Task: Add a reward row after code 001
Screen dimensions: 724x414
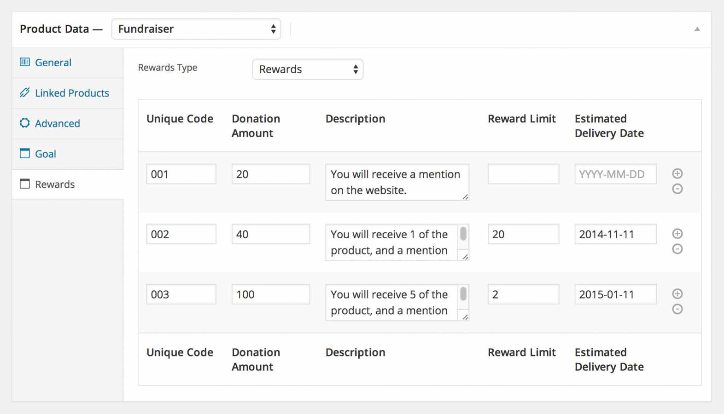Action: (x=677, y=173)
